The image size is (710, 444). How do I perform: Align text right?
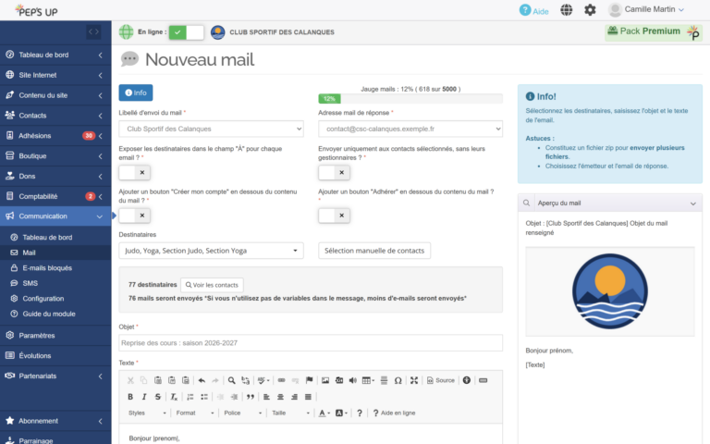[x=294, y=397]
